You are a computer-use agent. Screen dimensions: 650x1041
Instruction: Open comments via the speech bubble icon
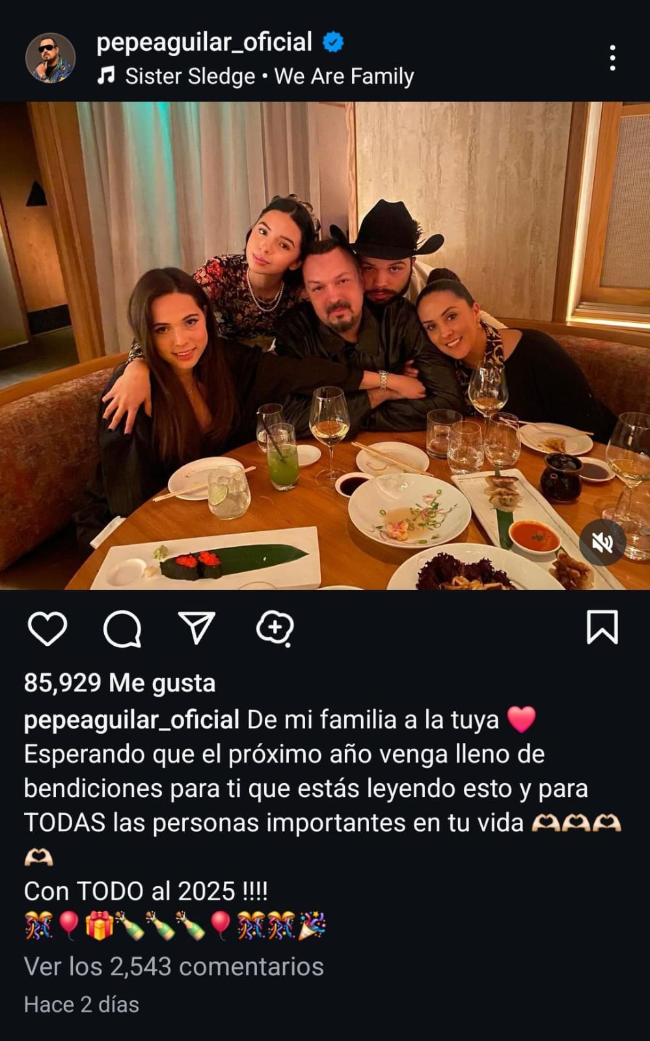click(122, 629)
